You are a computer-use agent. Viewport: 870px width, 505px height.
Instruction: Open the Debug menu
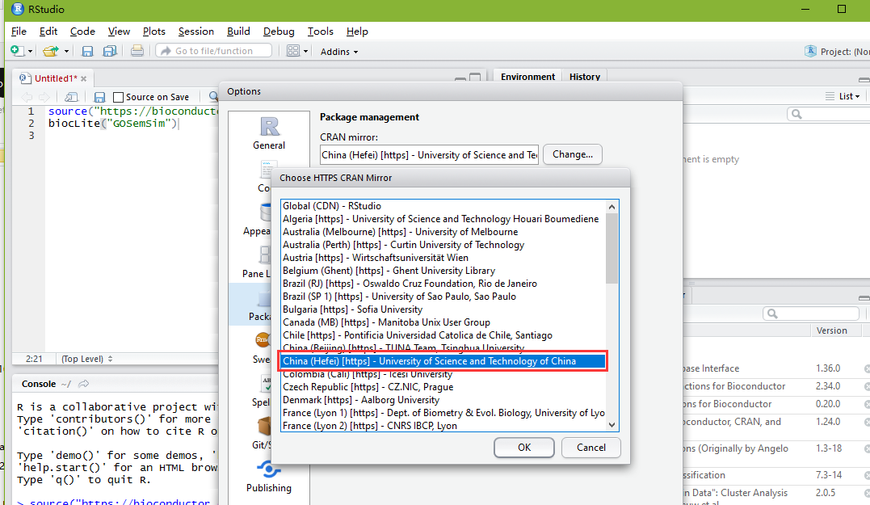(x=279, y=31)
